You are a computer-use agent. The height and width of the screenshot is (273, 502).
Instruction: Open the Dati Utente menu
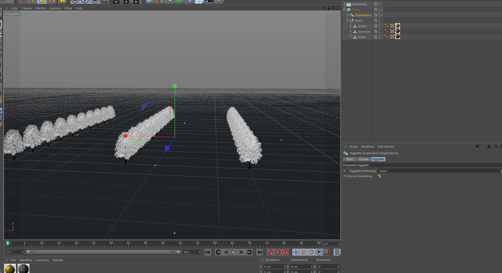tap(386, 147)
